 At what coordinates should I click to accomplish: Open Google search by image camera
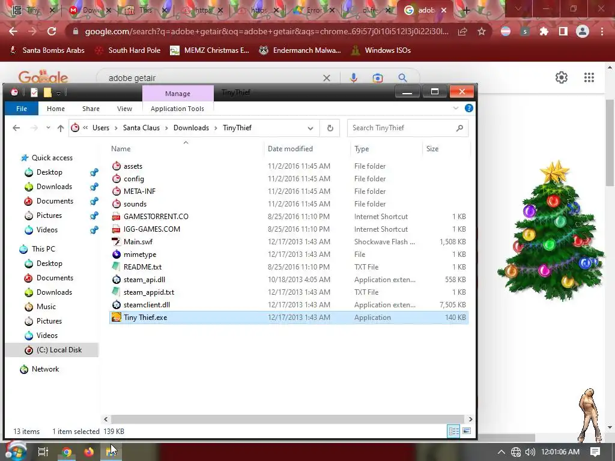coord(378,78)
